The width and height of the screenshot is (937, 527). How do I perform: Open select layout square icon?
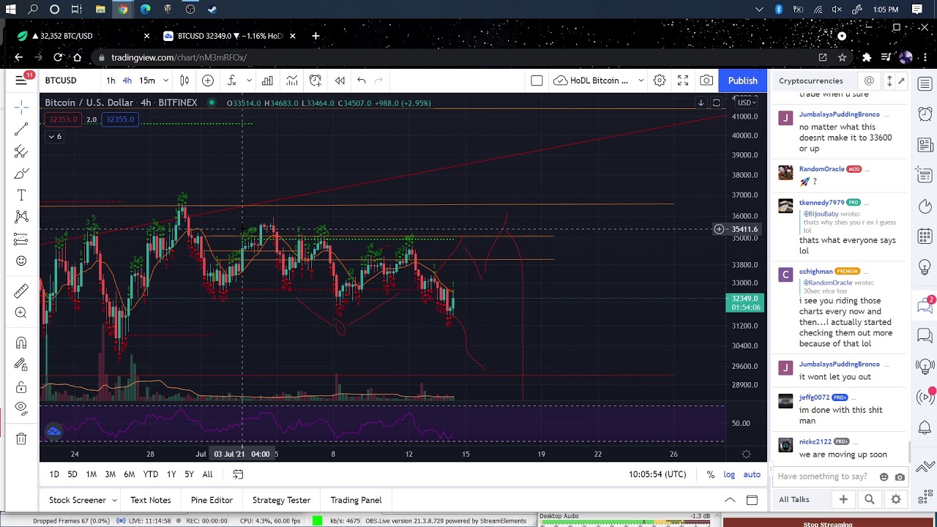coord(537,81)
